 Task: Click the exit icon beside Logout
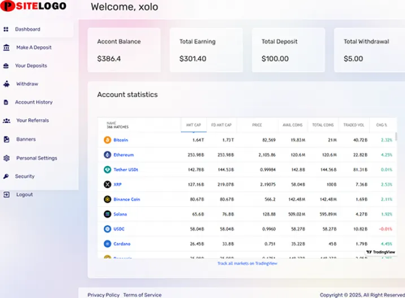tap(6, 195)
